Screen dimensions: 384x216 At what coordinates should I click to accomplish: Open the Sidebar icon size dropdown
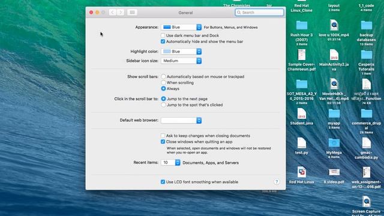(x=181, y=61)
